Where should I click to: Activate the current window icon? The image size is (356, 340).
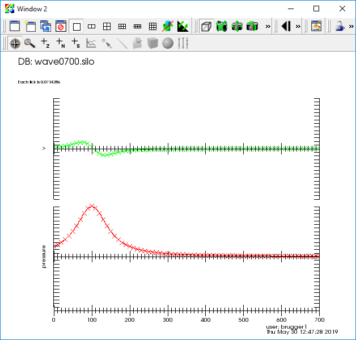[x=15, y=26]
